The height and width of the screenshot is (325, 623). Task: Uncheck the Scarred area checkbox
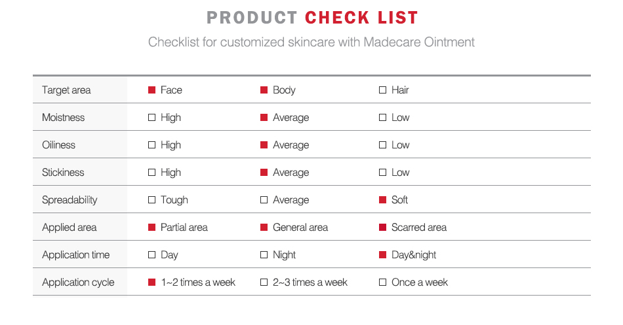coord(382,228)
